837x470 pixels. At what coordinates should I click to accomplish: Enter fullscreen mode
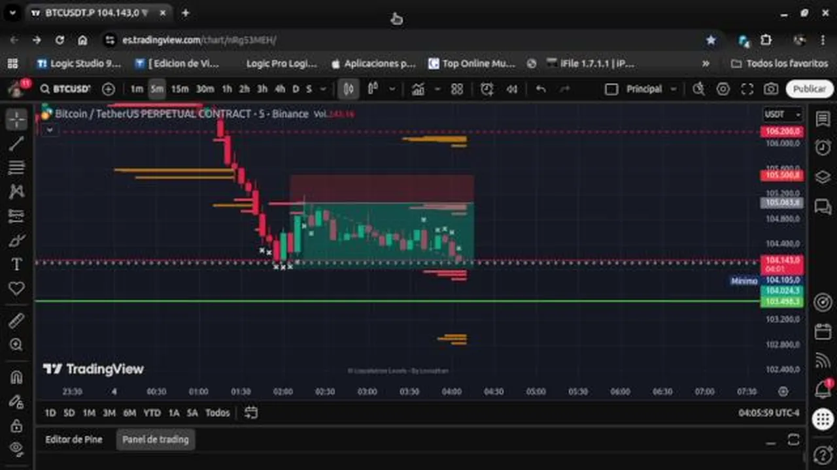747,89
